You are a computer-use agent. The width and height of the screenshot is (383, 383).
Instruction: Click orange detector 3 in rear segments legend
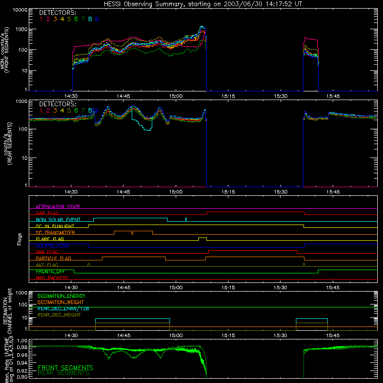(x=55, y=111)
